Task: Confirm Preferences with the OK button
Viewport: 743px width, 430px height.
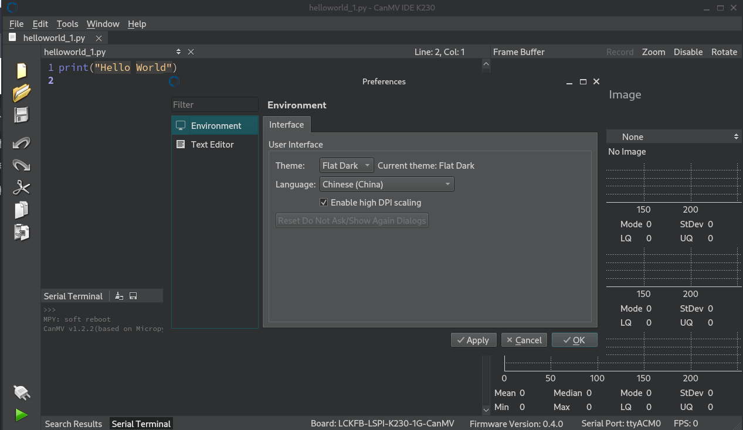Action: (575, 340)
